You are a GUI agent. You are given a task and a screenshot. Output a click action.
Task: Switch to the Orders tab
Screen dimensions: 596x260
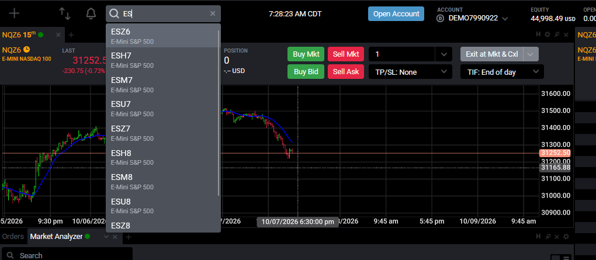pos(13,237)
